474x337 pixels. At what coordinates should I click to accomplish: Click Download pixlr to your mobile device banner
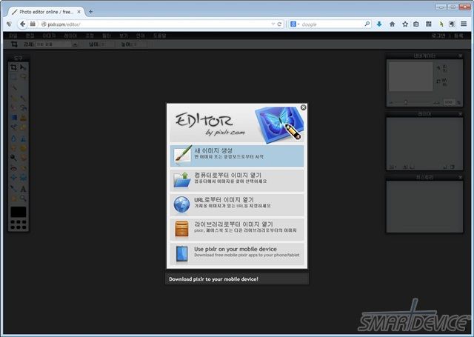click(x=237, y=278)
